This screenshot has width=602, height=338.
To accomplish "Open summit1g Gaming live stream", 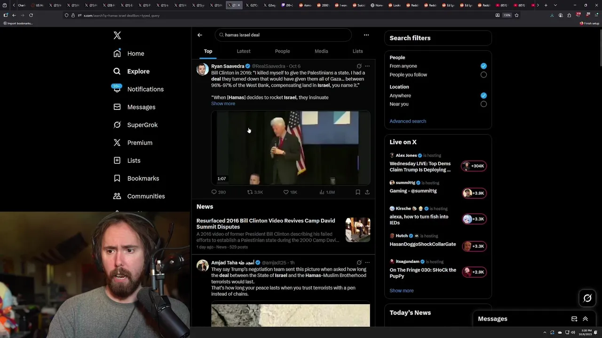I will [413, 191].
